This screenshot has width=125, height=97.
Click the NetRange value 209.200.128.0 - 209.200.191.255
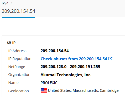tap(70, 67)
